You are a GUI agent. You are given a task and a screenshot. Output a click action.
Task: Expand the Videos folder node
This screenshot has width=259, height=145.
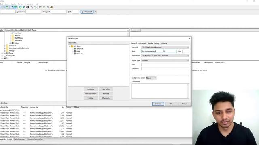click(10, 43)
